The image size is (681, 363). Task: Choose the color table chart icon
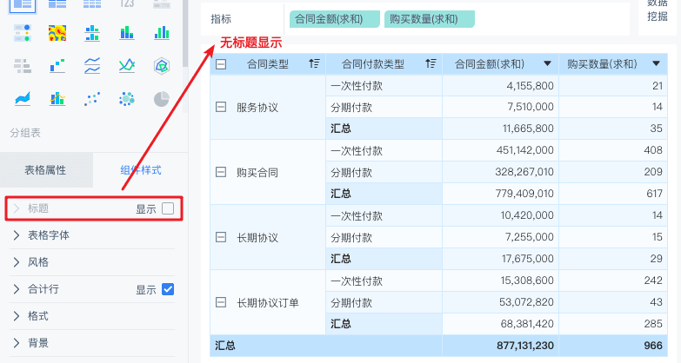23,33
